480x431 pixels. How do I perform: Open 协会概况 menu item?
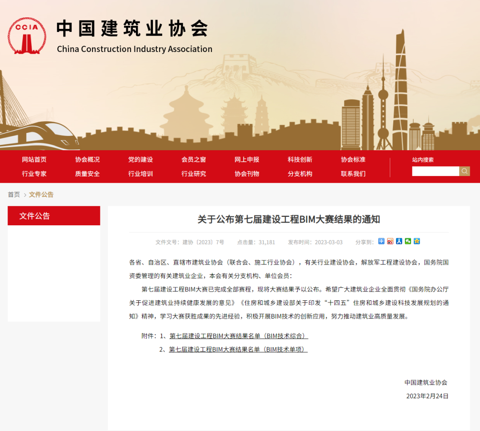tap(87, 160)
